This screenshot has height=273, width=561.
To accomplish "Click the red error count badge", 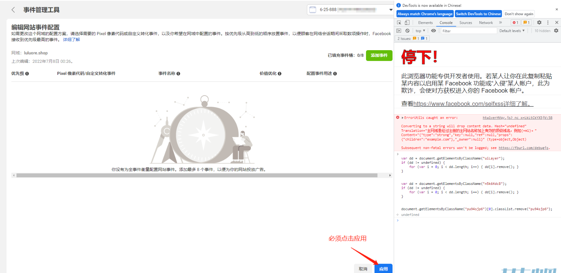I will coord(515,23).
